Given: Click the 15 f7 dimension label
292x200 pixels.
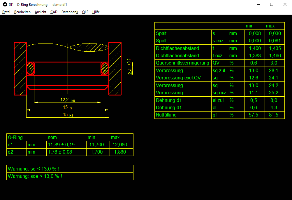Looking at the screenshot, I should pyautogui.click(x=67, y=107).
